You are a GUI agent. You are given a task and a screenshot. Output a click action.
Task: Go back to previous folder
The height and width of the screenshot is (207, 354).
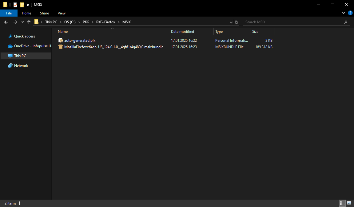(6, 22)
